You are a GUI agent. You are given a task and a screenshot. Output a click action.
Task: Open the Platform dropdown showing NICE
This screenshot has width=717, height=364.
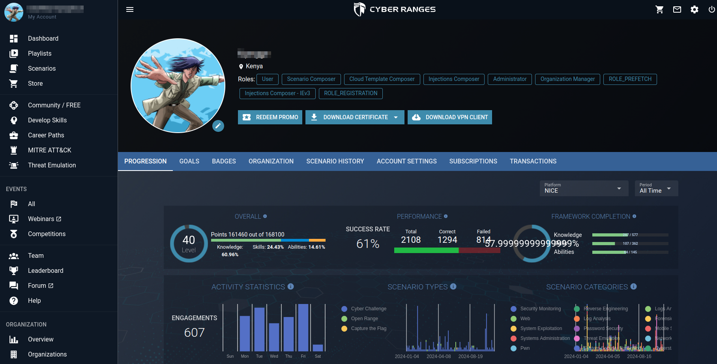pos(584,188)
